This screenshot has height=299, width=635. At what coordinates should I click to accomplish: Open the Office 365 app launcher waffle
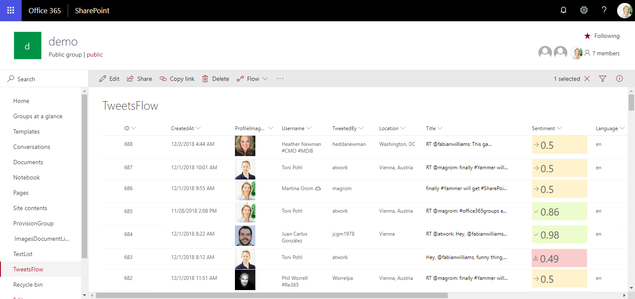click(x=10, y=10)
